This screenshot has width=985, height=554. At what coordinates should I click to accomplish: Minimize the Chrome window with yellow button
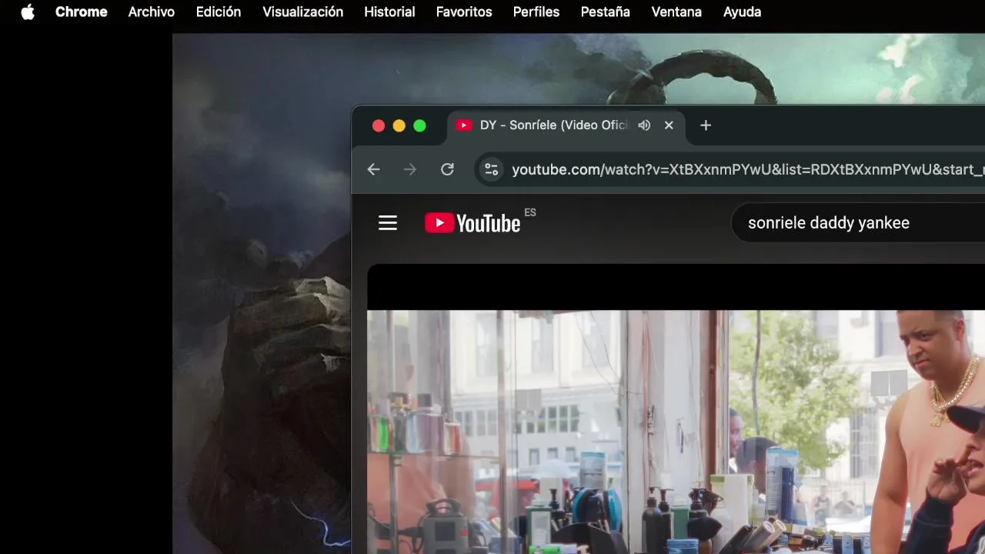(399, 125)
